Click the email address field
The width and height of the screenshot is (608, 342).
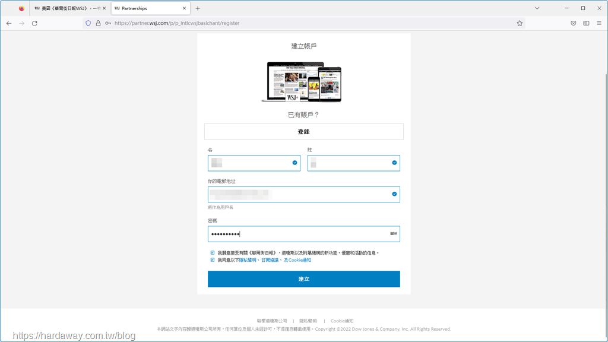[303, 194]
